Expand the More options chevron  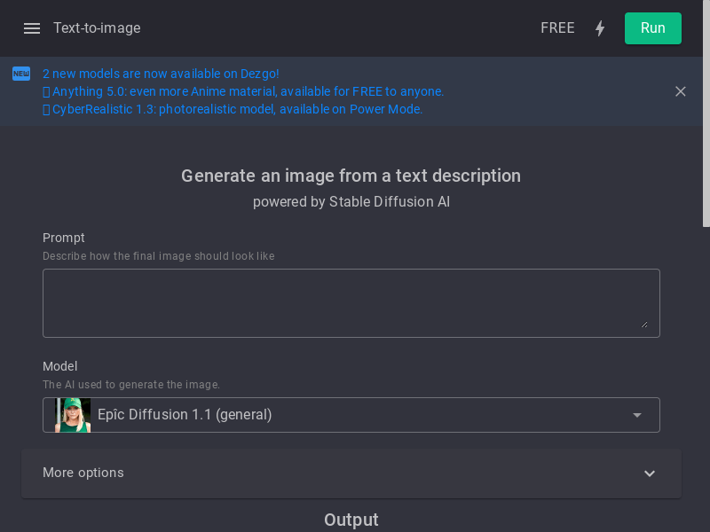[650, 473]
